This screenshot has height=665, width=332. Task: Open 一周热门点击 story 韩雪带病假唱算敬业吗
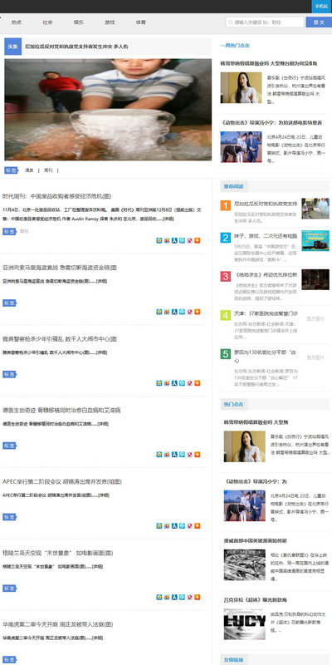click(268, 64)
